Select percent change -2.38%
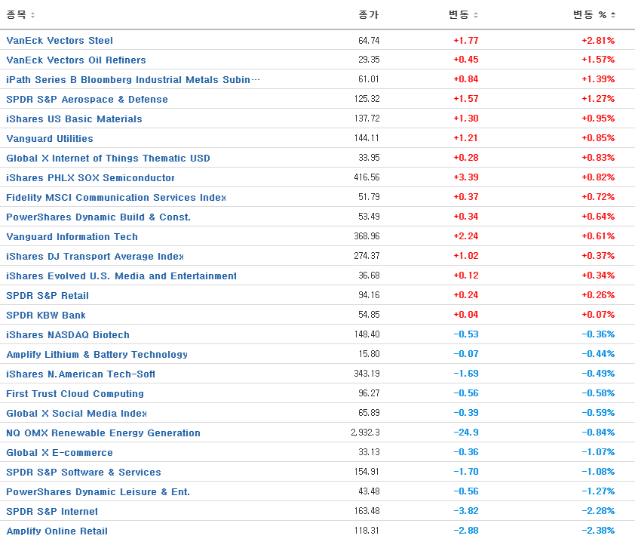635x545 pixels. tap(598, 531)
